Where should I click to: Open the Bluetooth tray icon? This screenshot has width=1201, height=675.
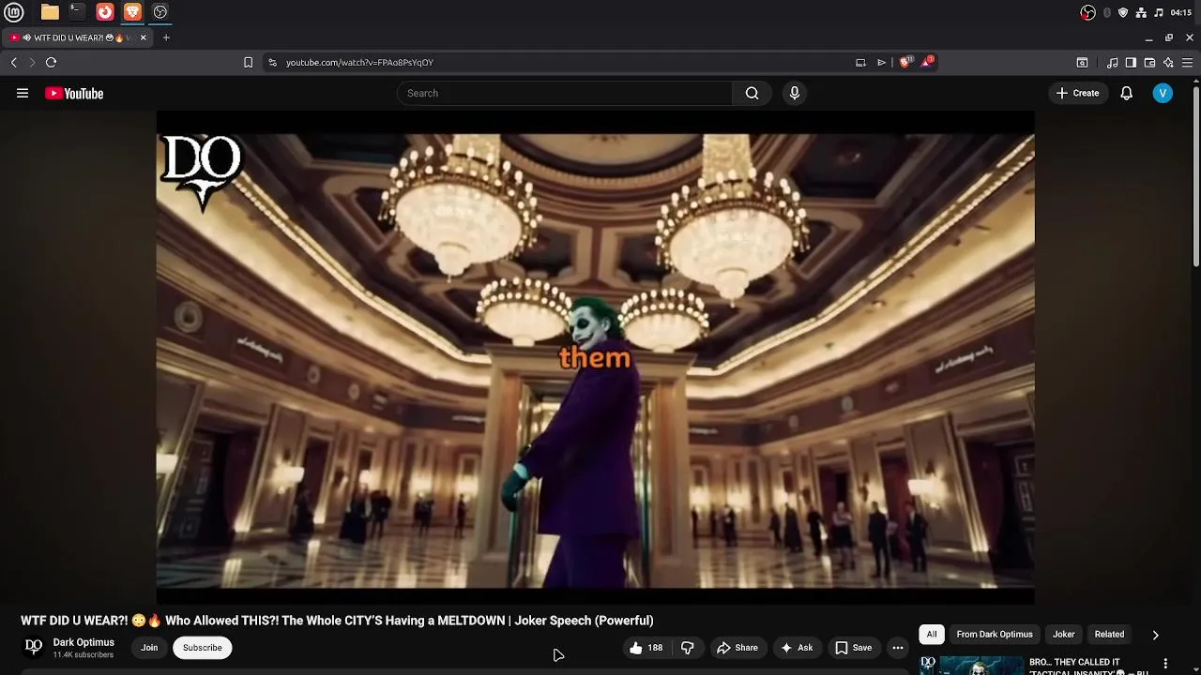[x=1107, y=12]
